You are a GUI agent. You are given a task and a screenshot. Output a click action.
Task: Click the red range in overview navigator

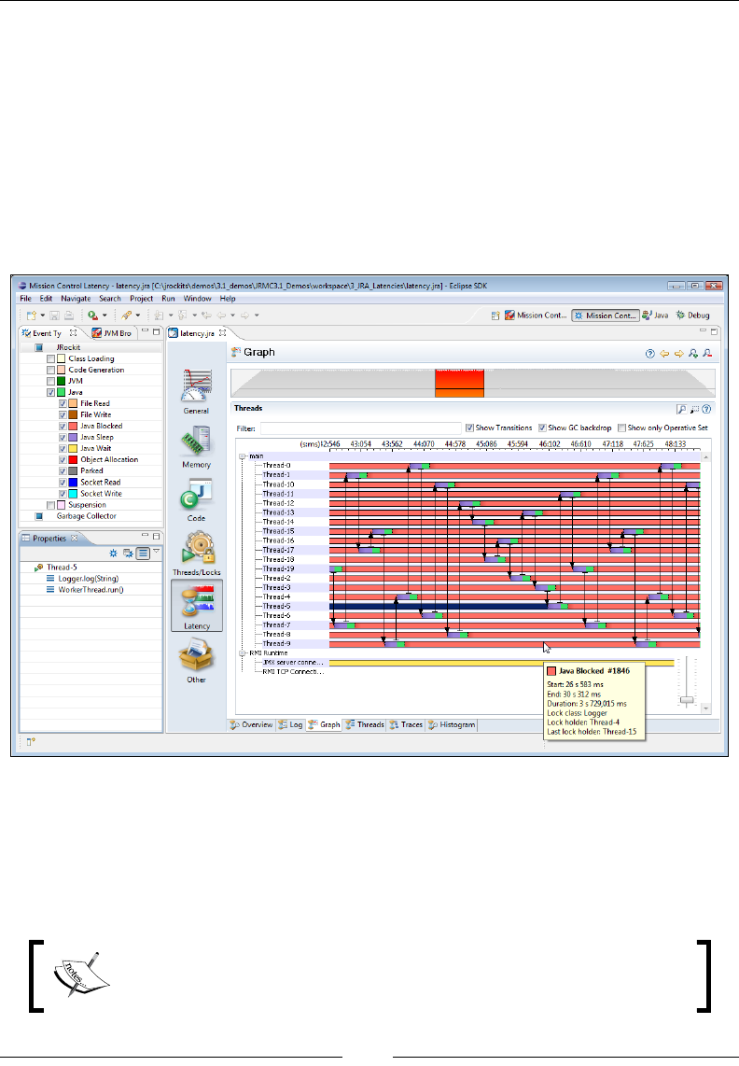(460, 384)
